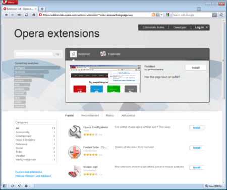Close the Extension list tab
Screen dimensions: 227x190
coord(36,9)
